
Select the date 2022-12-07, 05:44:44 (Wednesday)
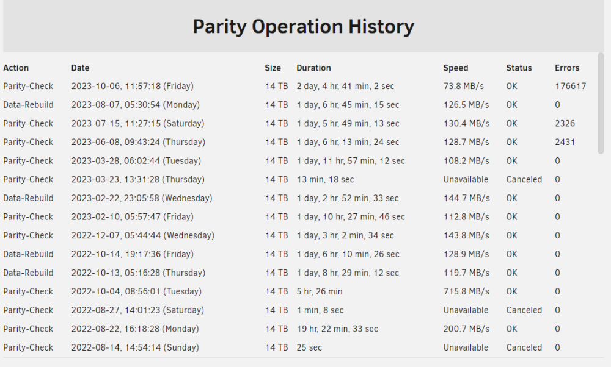click(x=143, y=235)
